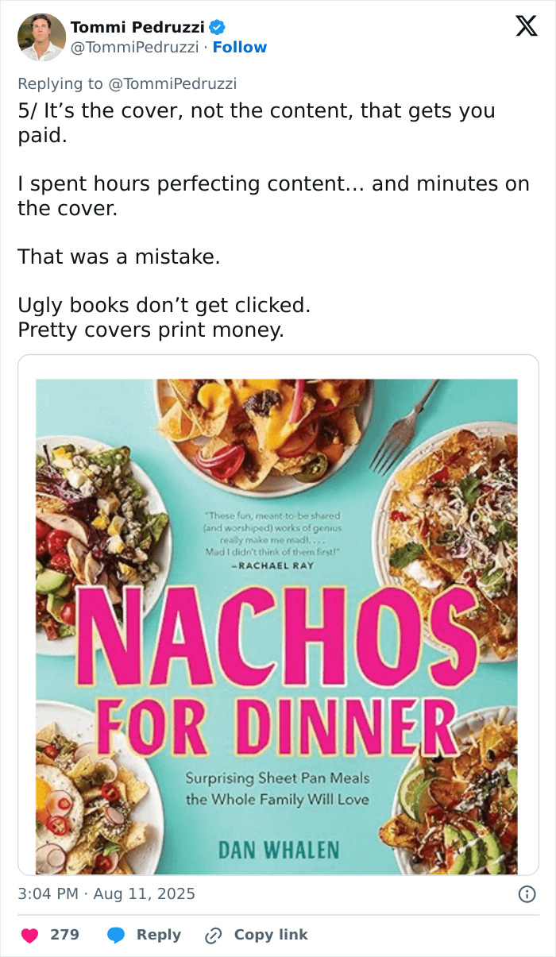Click the @TommiPedruzzi handle beside Follow
Viewport: 556px width, 957px height.
[x=134, y=48]
